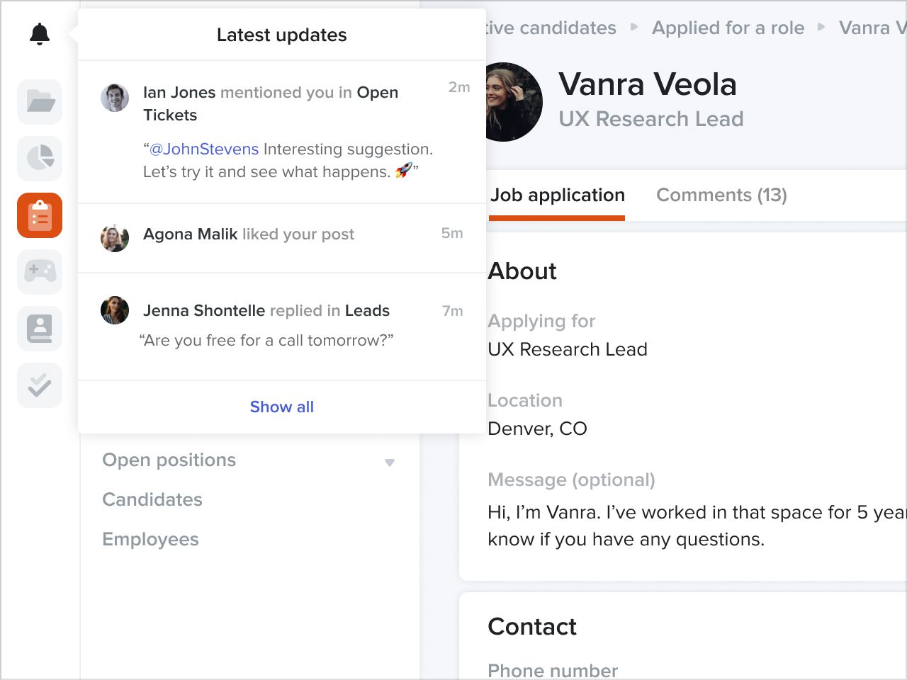This screenshot has height=680, width=907.
Task: Open Candidates in the side menu
Action: (152, 499)
